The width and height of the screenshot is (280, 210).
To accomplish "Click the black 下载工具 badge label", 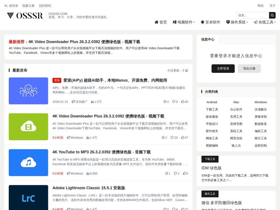I will click(210, 159).
